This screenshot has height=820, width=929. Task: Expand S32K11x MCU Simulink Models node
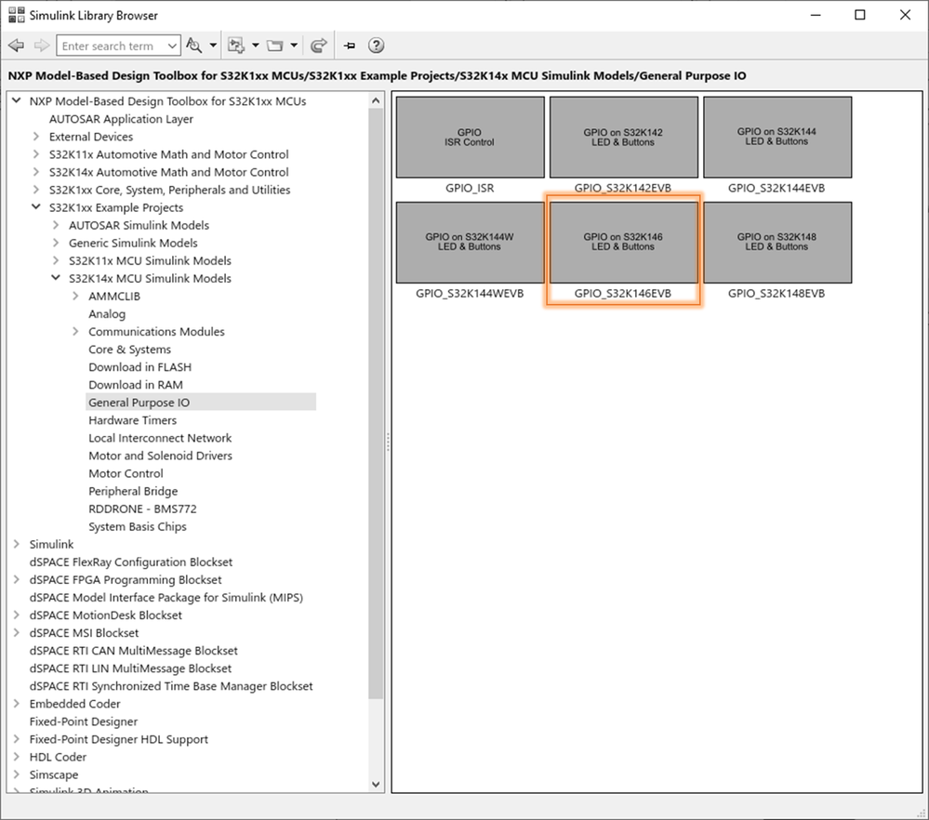[x=56, y=260]
